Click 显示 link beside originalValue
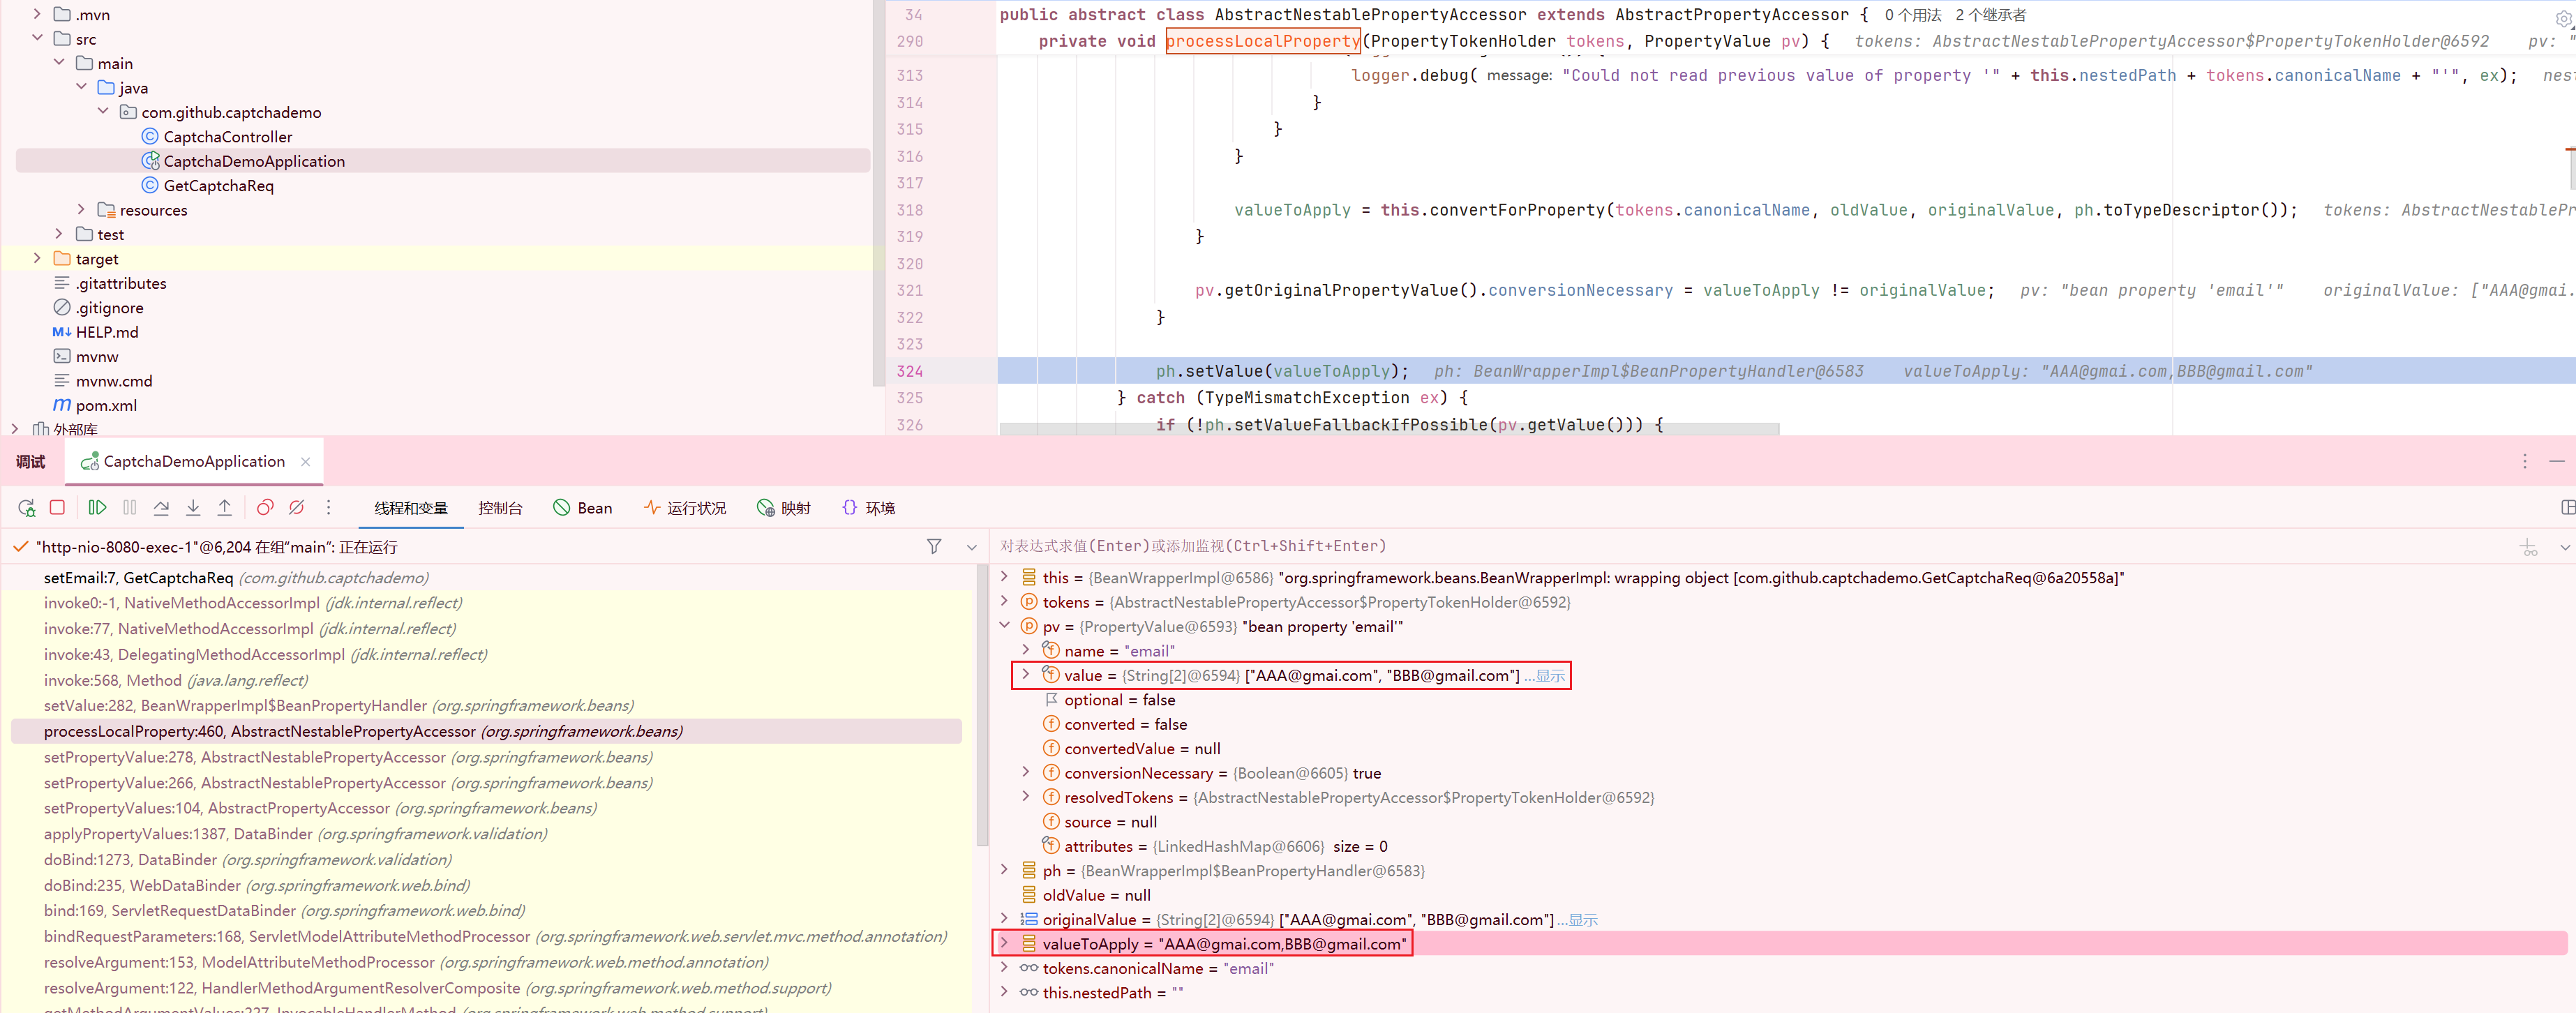This screenshot has width=2576, height=1013. tap(1583, 920)
